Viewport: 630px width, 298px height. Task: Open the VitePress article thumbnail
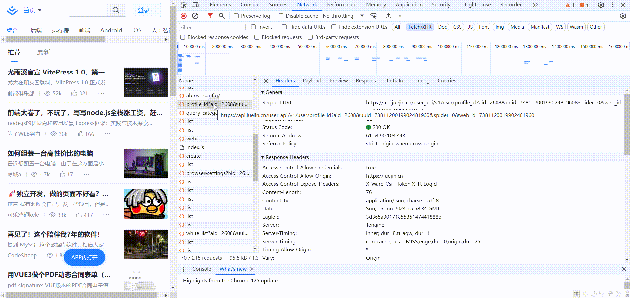point(146,82)
